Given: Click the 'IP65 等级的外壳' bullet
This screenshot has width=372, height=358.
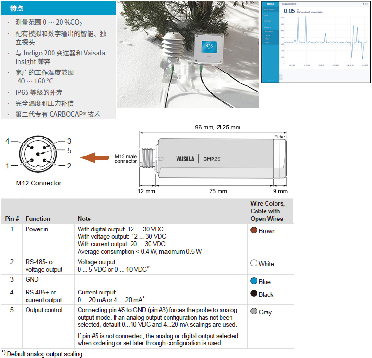Looking at the screenshot, I should tap(39, 92).
